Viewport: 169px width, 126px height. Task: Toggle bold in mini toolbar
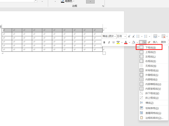[104, 43]
